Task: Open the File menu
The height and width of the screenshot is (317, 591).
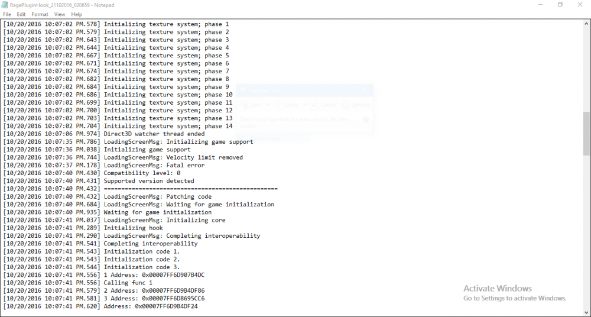Action: pos(7,14)
